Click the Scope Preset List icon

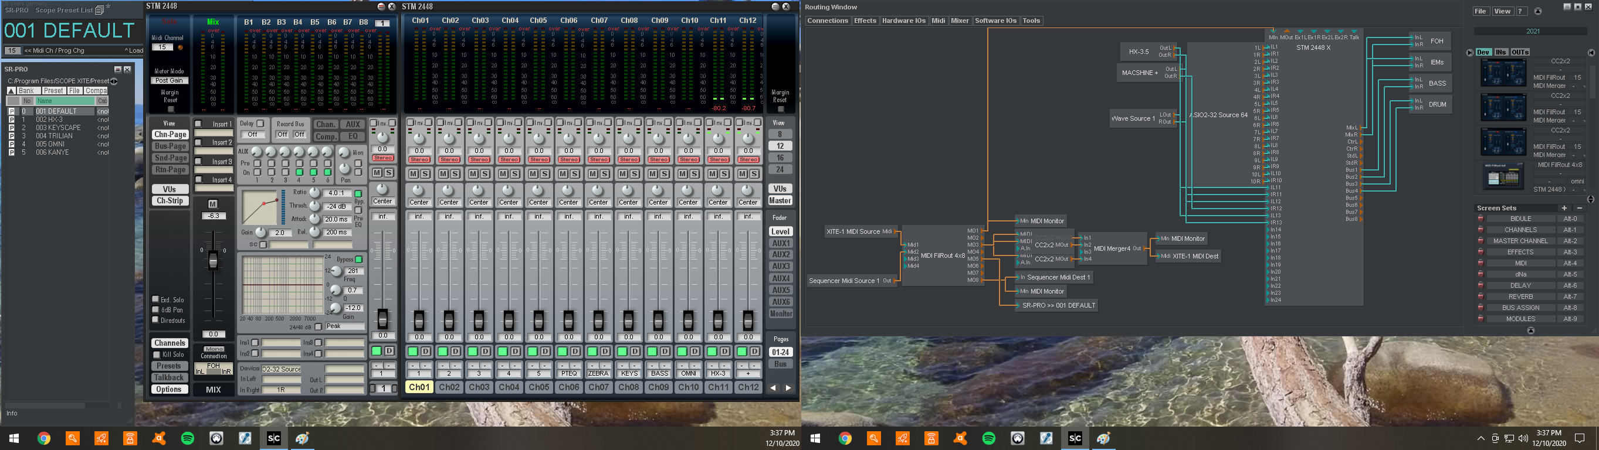(x=99, y=10)
